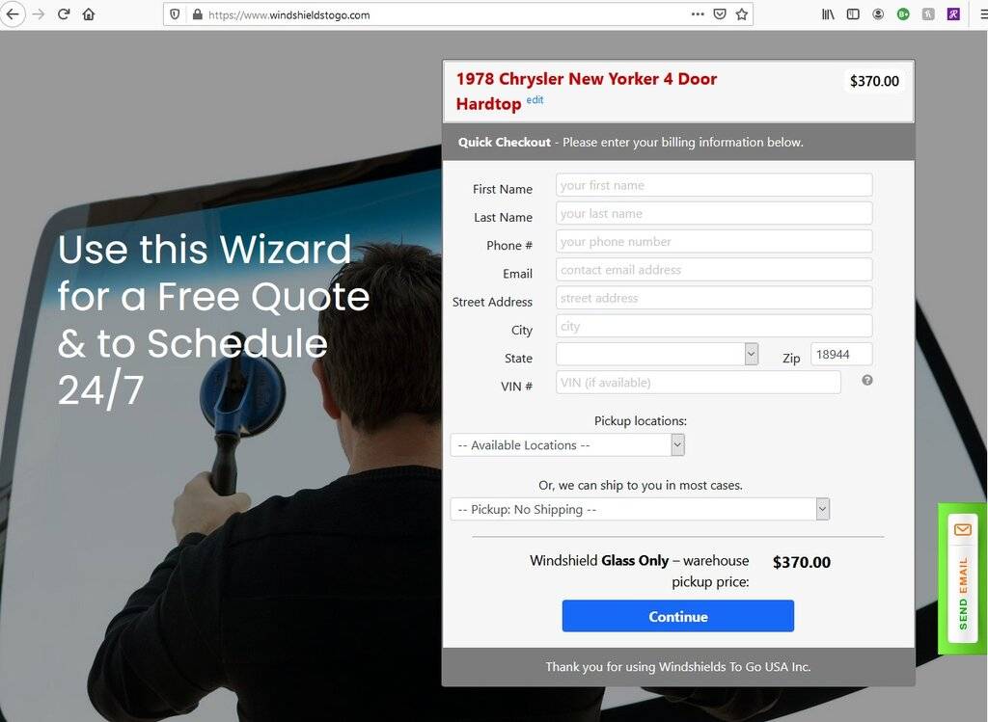The image size is (988, 722).
Task: Click the Email address field
Action: click(714, 269)
